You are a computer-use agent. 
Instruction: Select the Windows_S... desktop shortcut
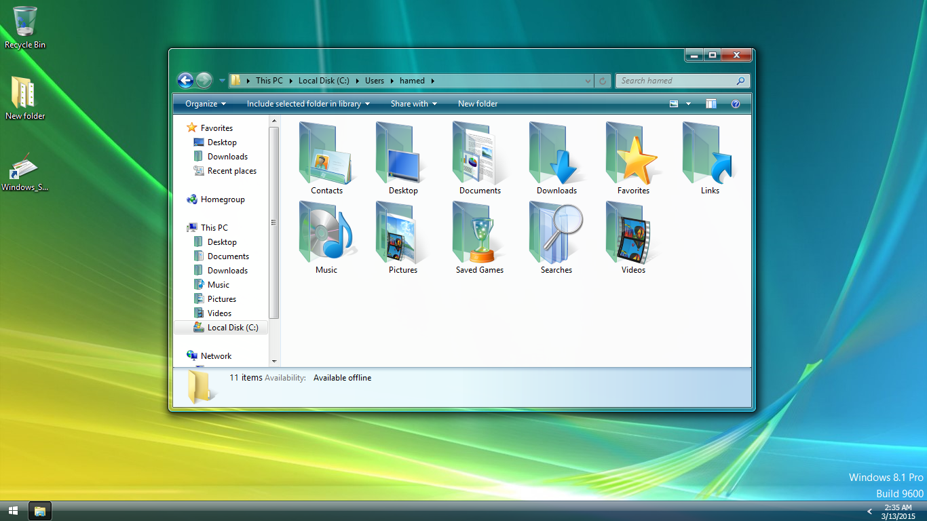[x=25, y=172]
